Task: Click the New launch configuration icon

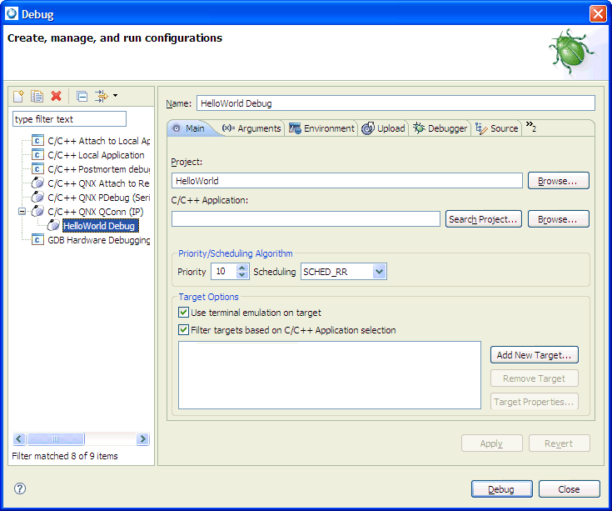Action: tap(19, 97)
